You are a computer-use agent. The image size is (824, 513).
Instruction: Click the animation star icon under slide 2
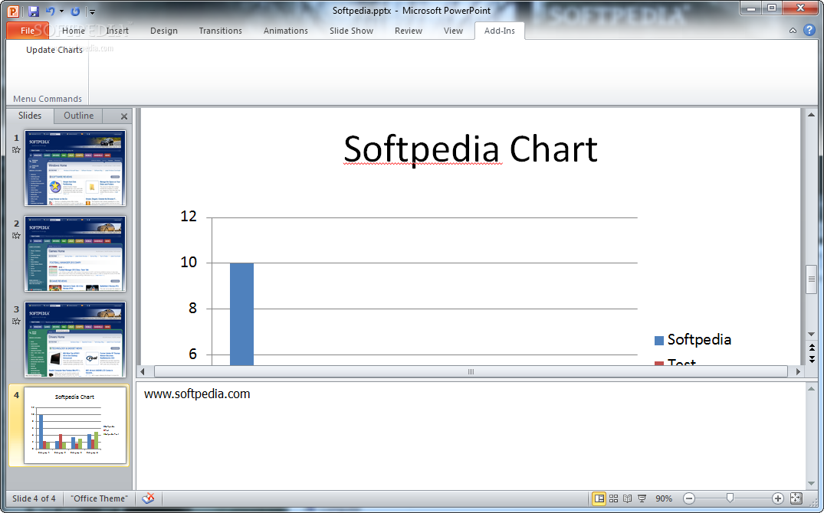[16, 235]
